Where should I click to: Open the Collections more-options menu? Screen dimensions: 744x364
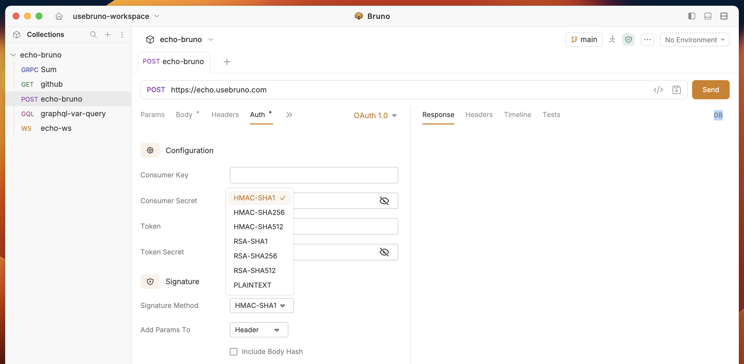[122, 35]
